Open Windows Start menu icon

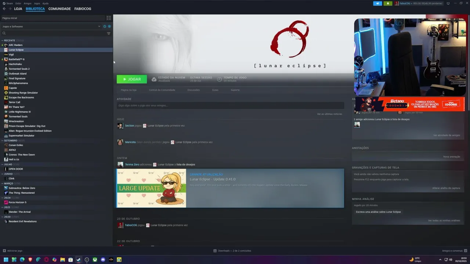[x=6, y=260]
